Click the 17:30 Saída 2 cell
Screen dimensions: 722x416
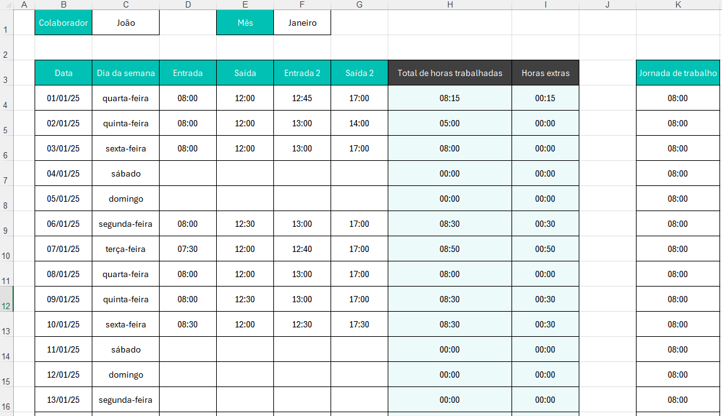(x=359, y=324)
